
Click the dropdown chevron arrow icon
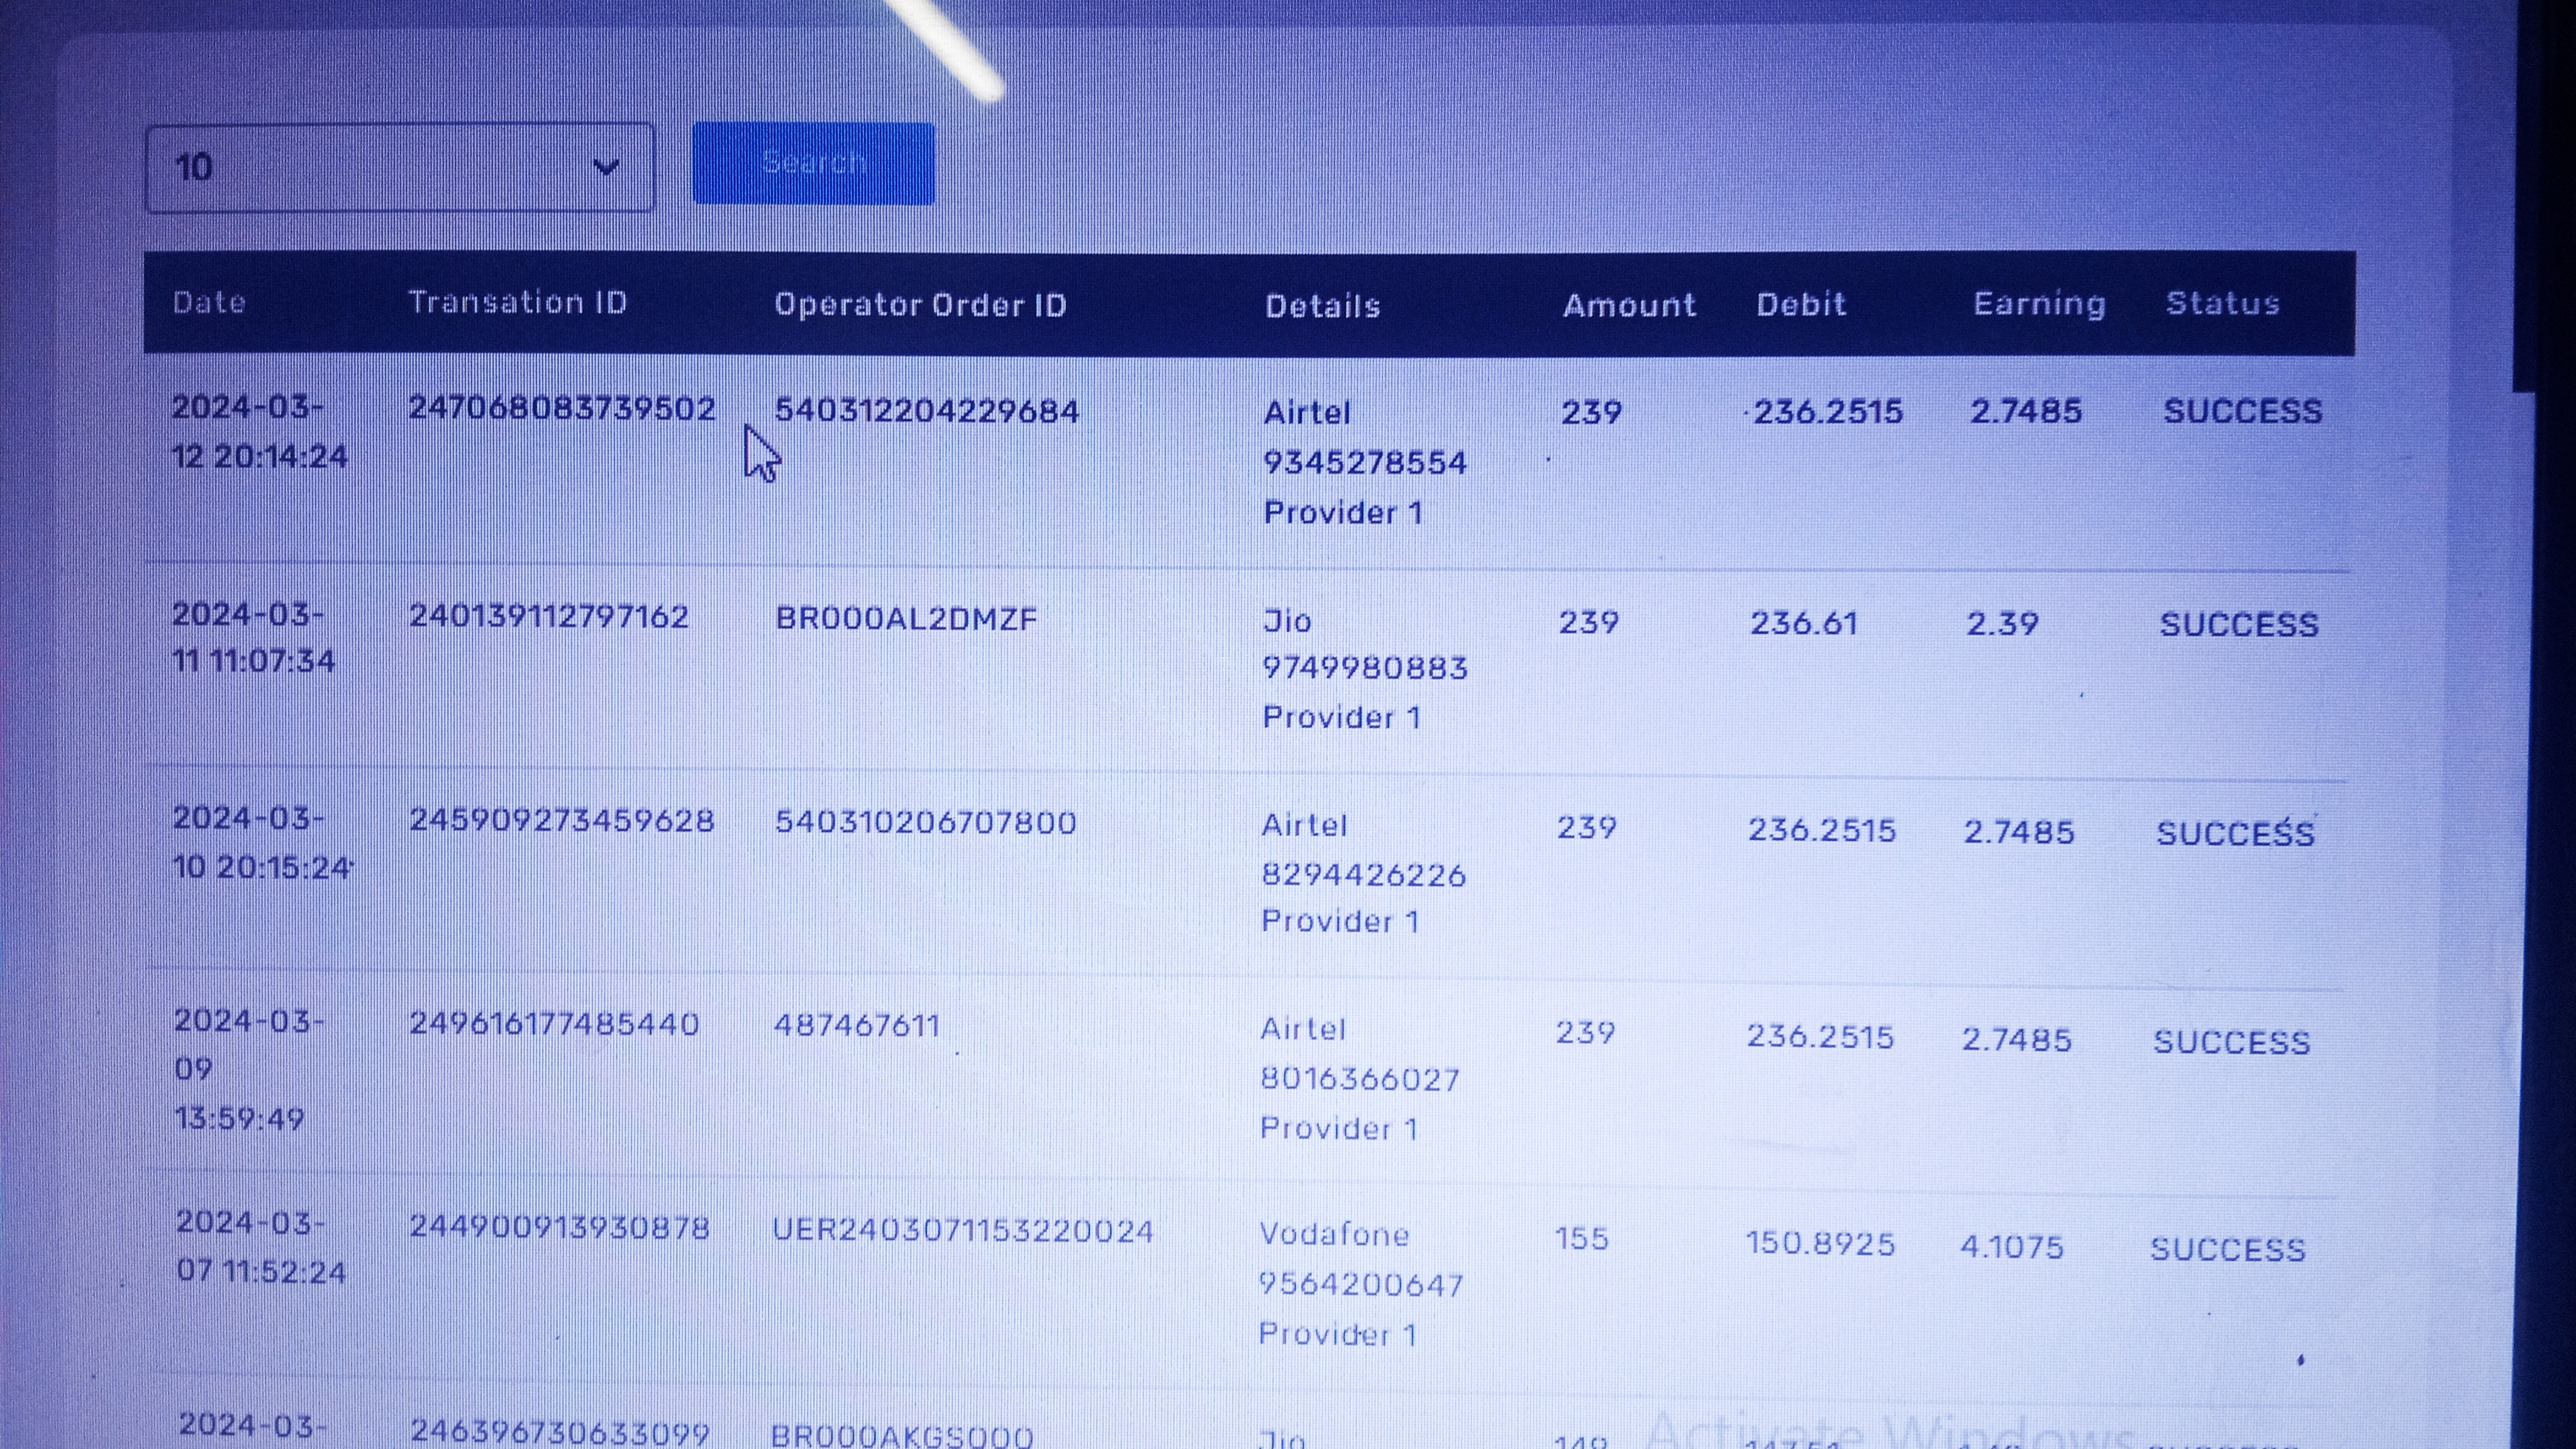[x=606, y=167]
